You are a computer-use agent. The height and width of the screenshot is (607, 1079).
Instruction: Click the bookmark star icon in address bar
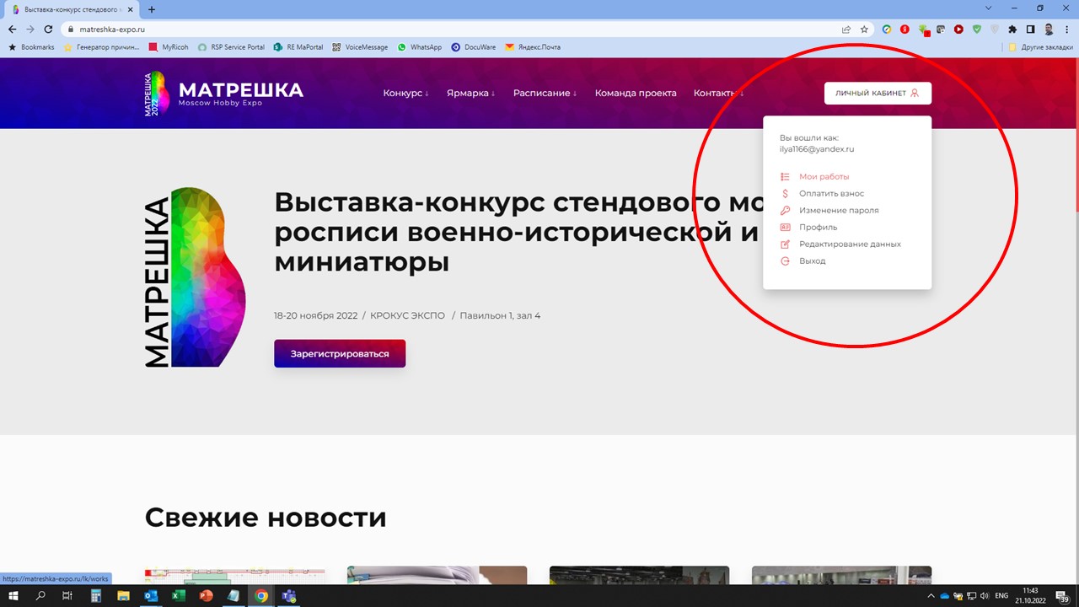point(864,29)
